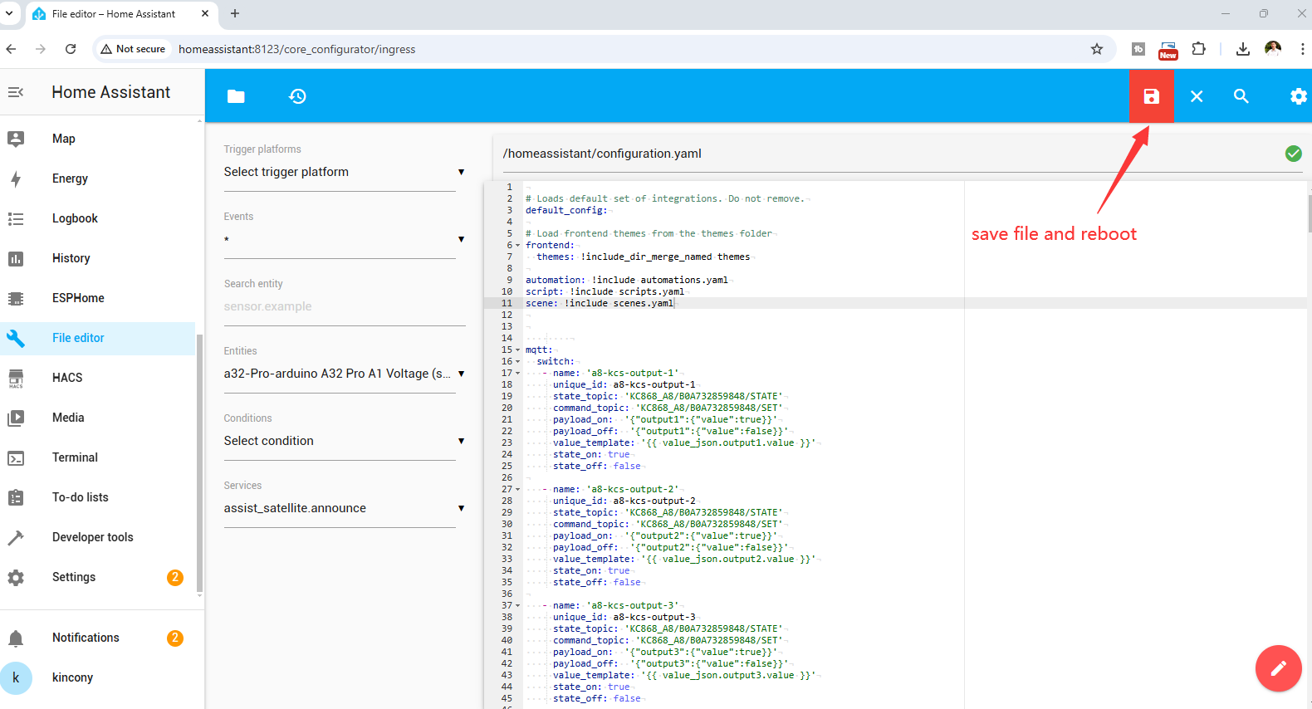Screen dimensions: 1312x709
Task: Open Developer tools in the sidebar
Action: (x=92, y=537)
